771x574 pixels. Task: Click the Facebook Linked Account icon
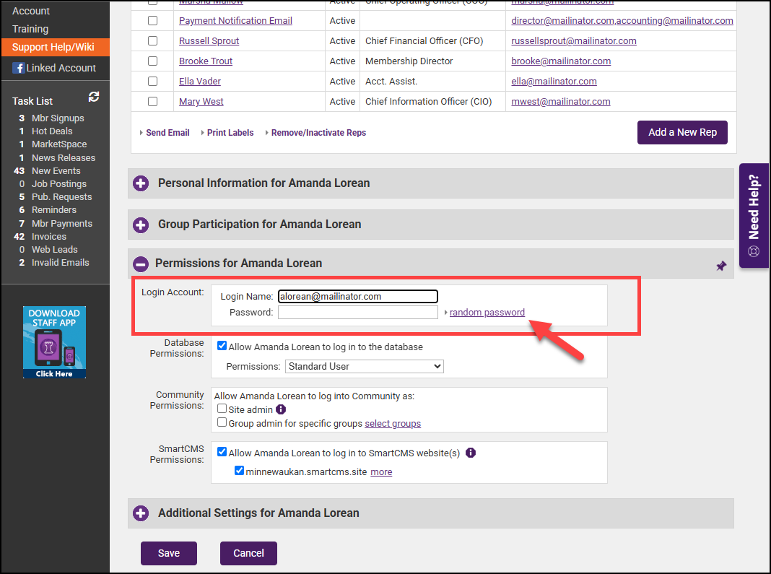19,68
